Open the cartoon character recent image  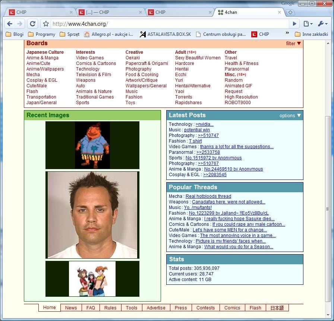[92, 145]
